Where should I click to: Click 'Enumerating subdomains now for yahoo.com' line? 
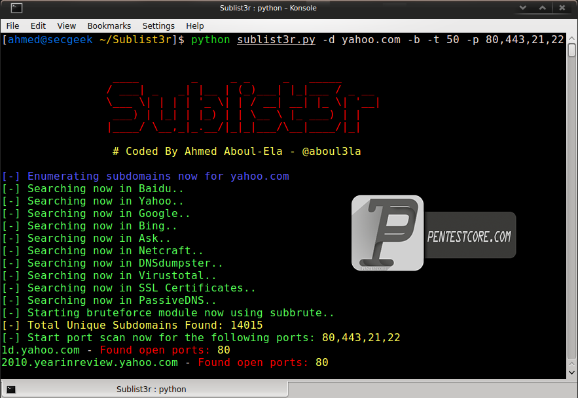click(x=145, y=176)
